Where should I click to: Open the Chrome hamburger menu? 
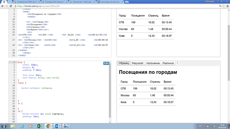[x=228, y=6]
